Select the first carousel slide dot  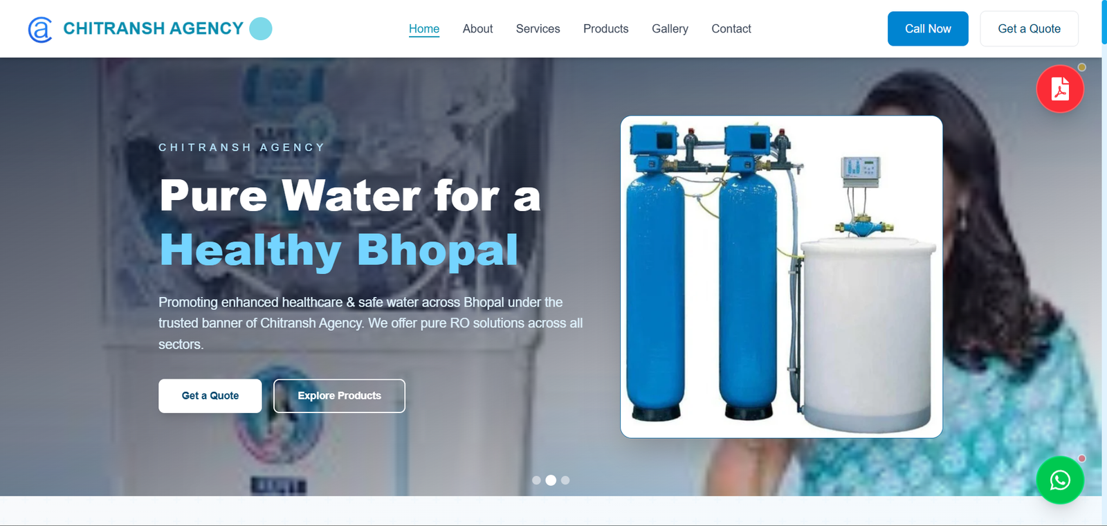[x=536, y=480]
